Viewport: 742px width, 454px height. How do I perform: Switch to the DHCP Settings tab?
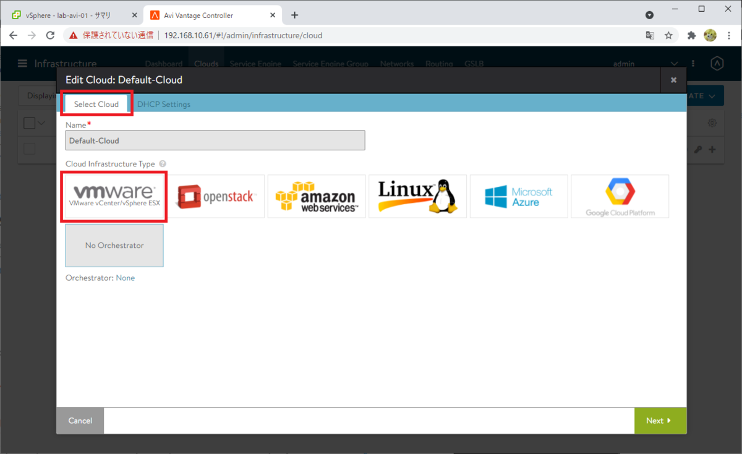tap(164, 104)
